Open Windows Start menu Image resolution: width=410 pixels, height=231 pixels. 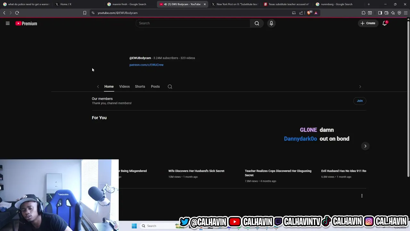point(134,226)
